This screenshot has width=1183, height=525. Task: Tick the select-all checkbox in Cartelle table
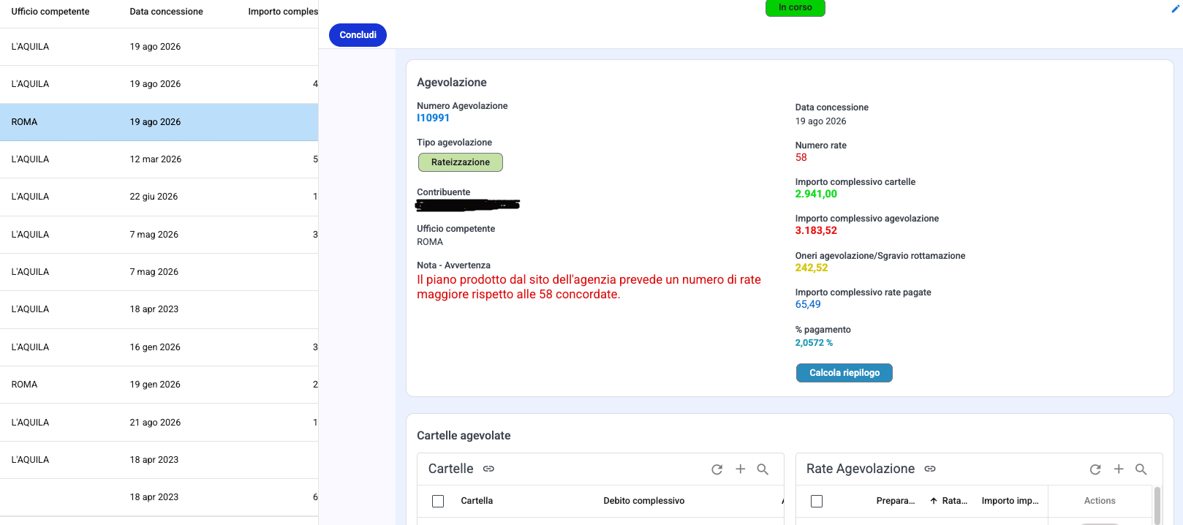(x=438, y=501)
